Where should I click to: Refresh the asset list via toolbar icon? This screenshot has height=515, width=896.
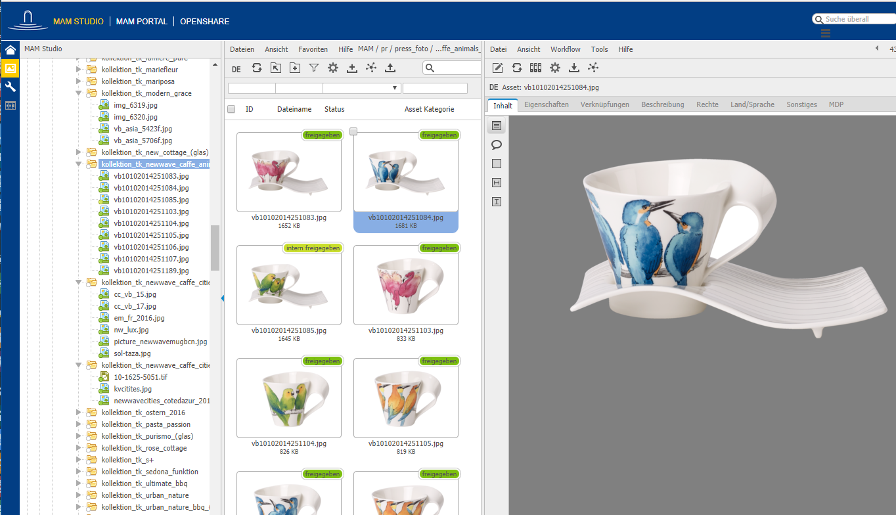point(257,68)
